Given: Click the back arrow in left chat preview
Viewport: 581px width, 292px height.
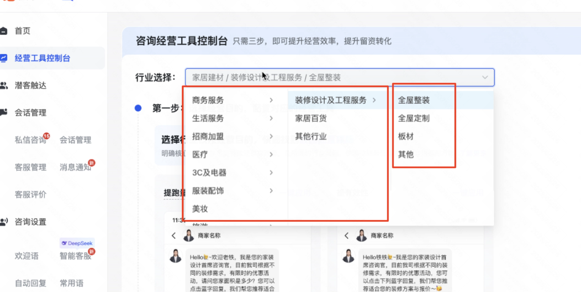Looking at the screenshot, I should (x=174, y=235).
